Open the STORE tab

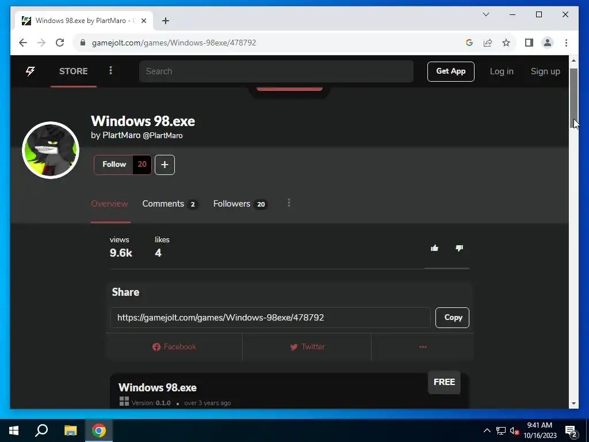click(73, 71)
